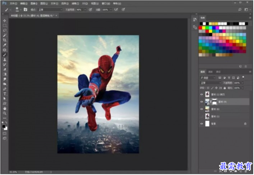The width and height of the screenshot is (254, 175).
Task: Toggle Lock All for layer
Action: tap(225, 88)
